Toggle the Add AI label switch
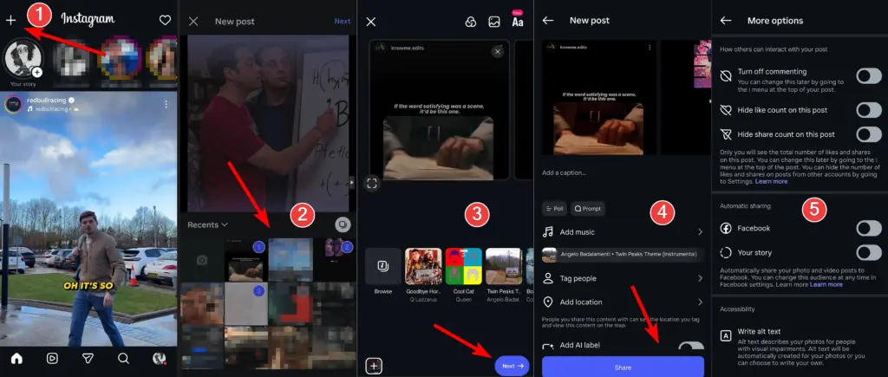The width and height of the screenshot is (888, 377). [x=691, y=346]
